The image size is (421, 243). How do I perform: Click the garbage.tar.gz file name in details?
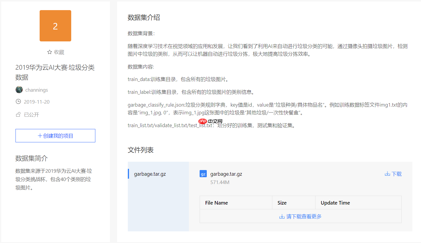pyautogui.click(x=226, y=174)
